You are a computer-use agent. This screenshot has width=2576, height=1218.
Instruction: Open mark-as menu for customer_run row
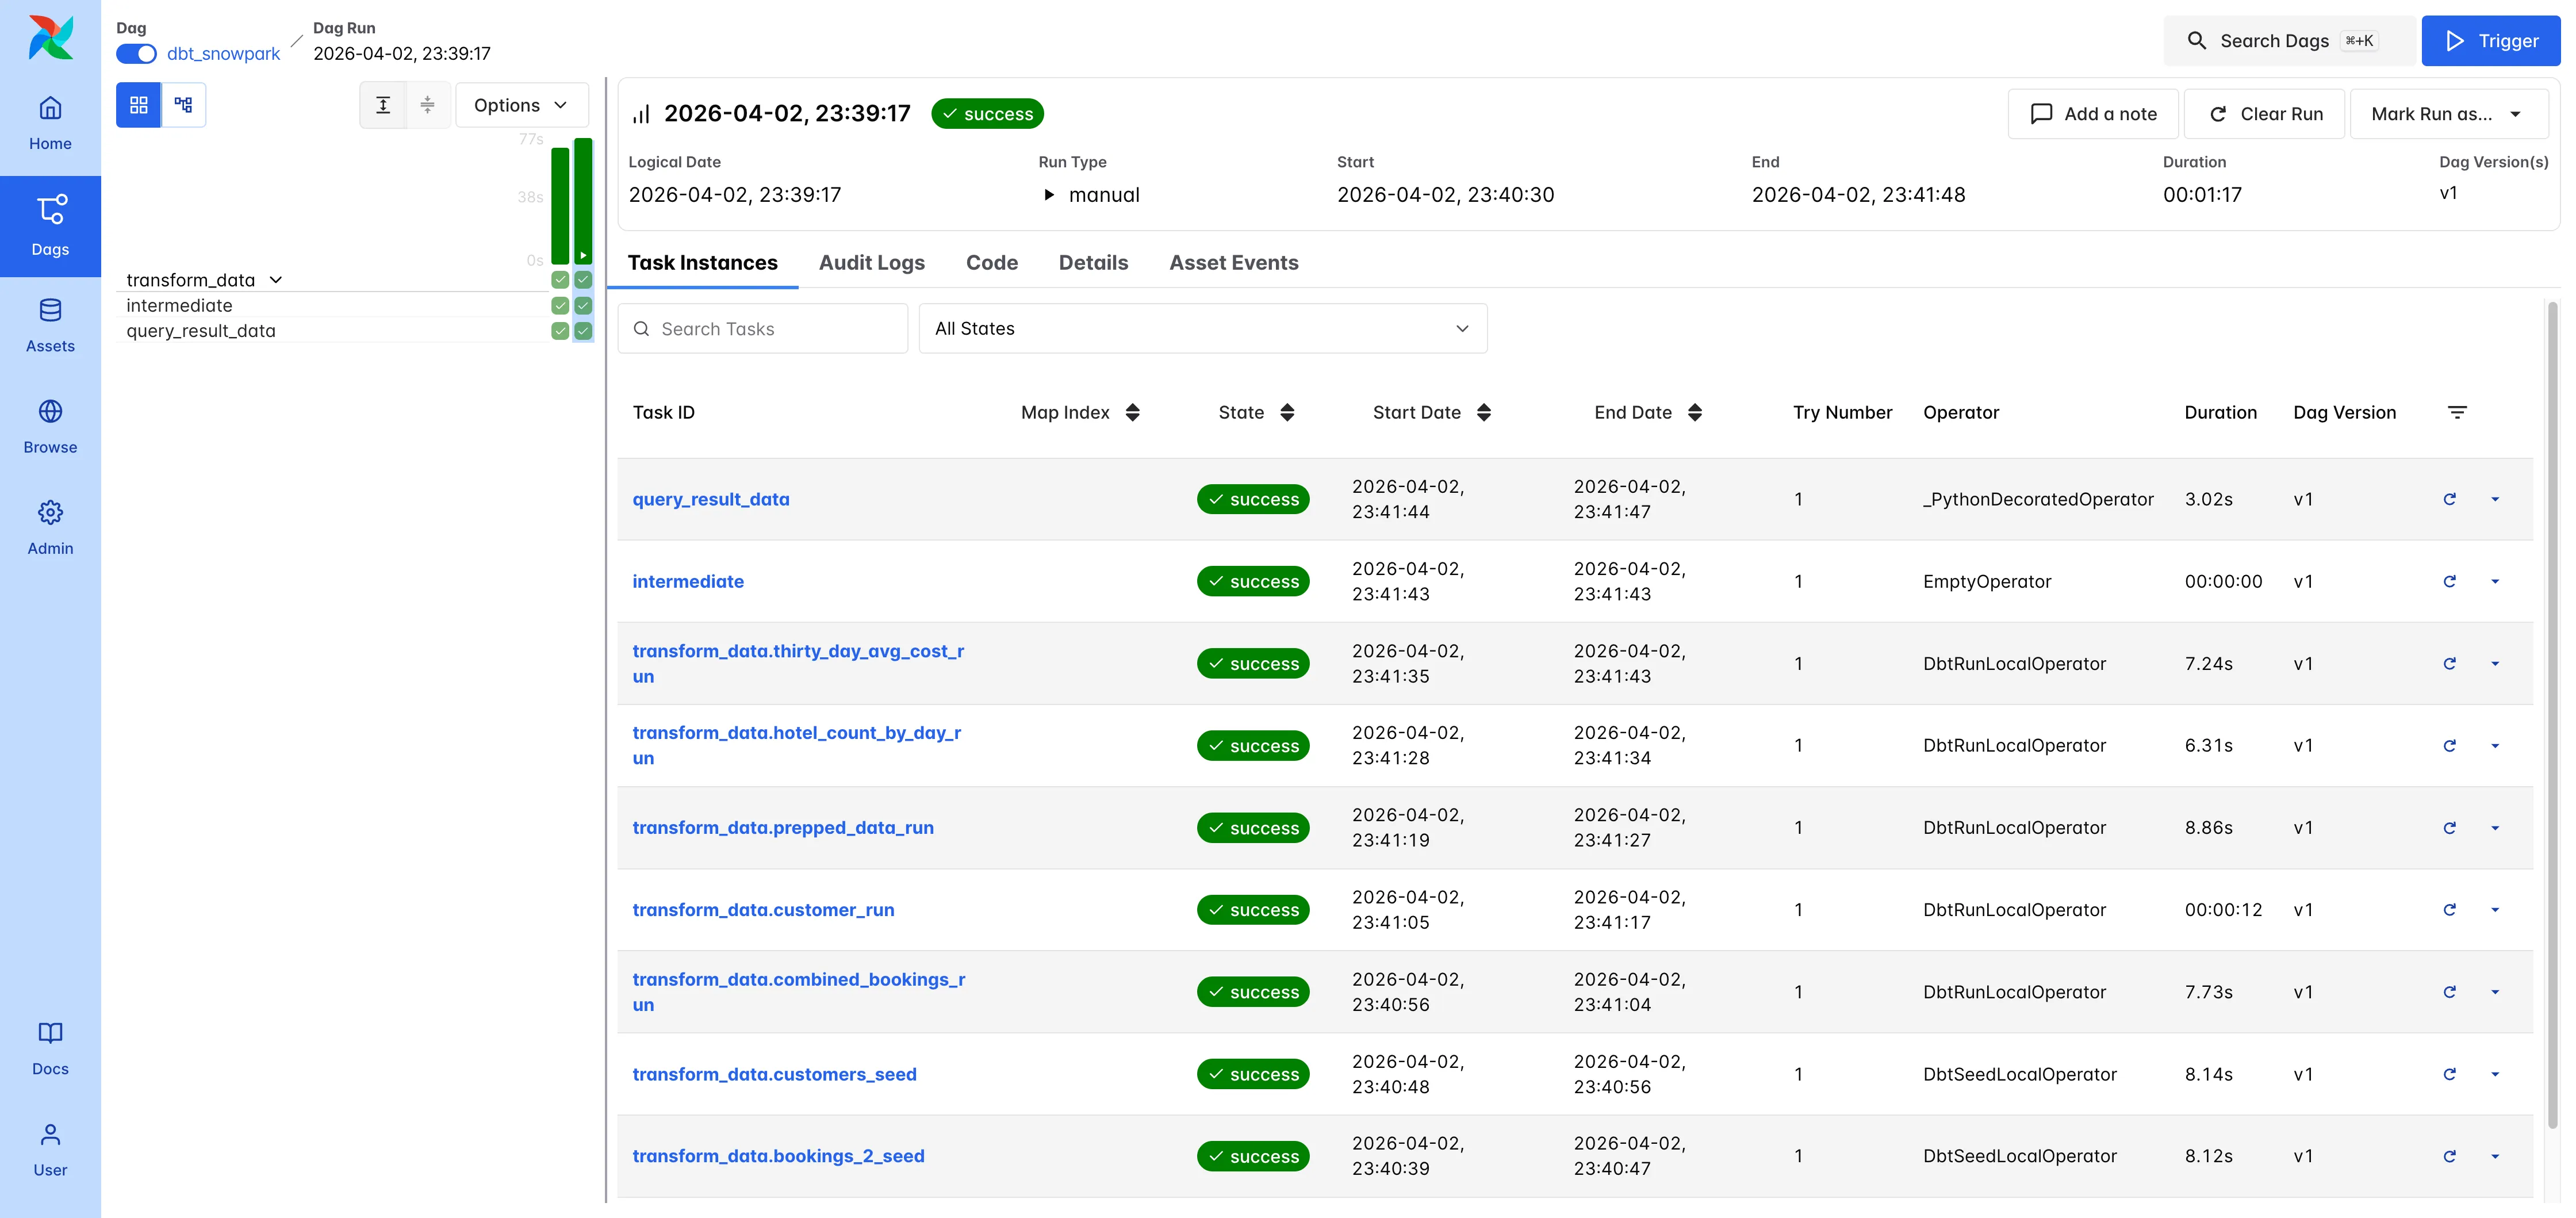[2495, 910]
